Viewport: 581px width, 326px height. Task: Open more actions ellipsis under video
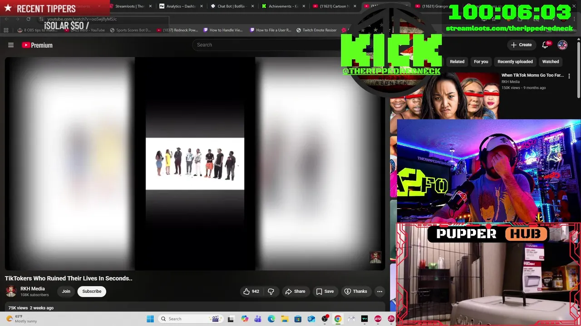380,292
